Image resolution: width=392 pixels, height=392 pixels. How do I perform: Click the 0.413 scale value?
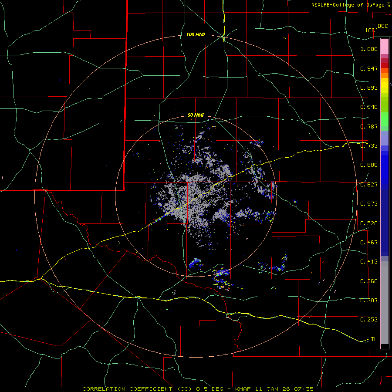click(x=369, y=262)
